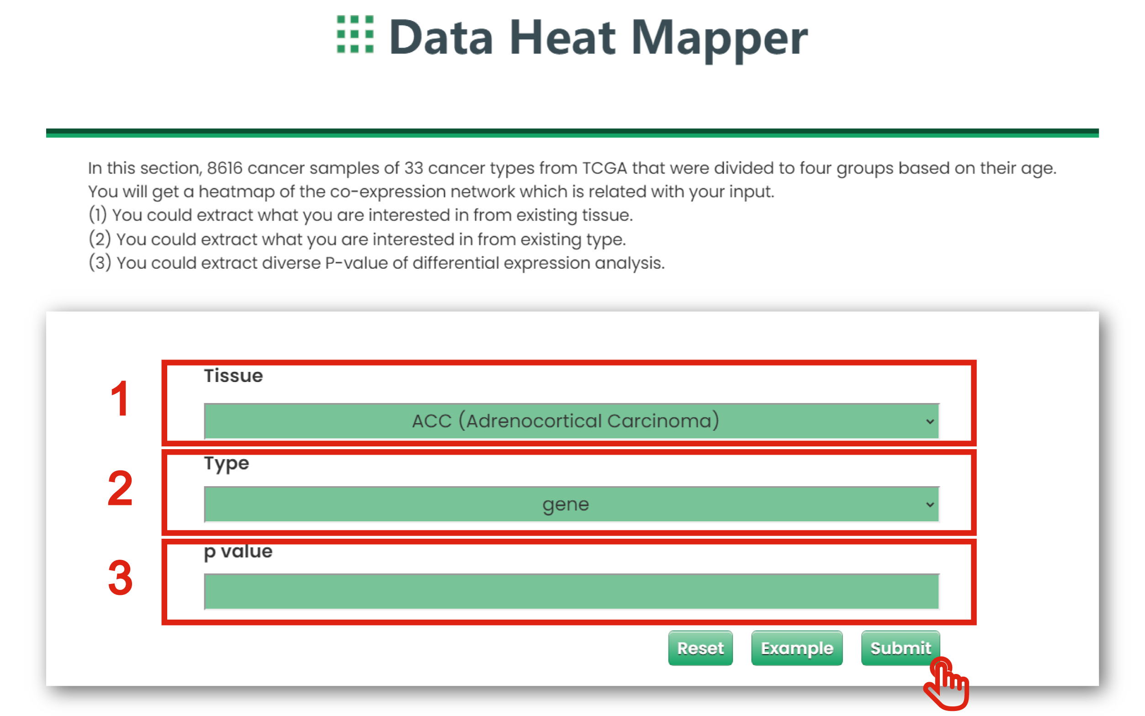Click the green grid logo icon
The height and width of the screenshot is (716, 1145).
coord(355,34)
